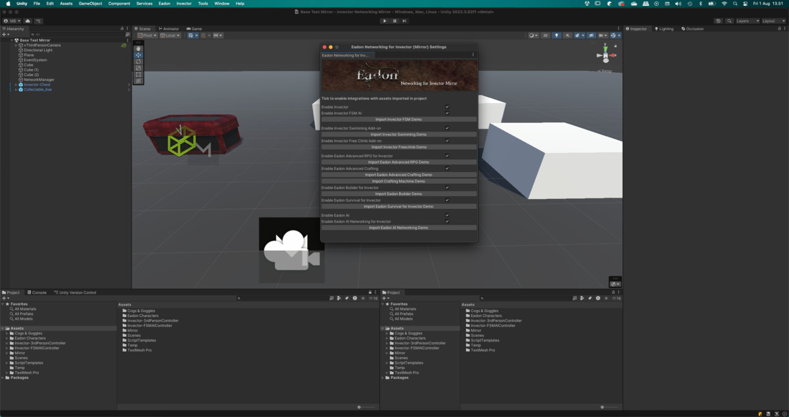789x417 pixels.
Task: Click Import Invector FSM Demo button
Action: [398, 120]
